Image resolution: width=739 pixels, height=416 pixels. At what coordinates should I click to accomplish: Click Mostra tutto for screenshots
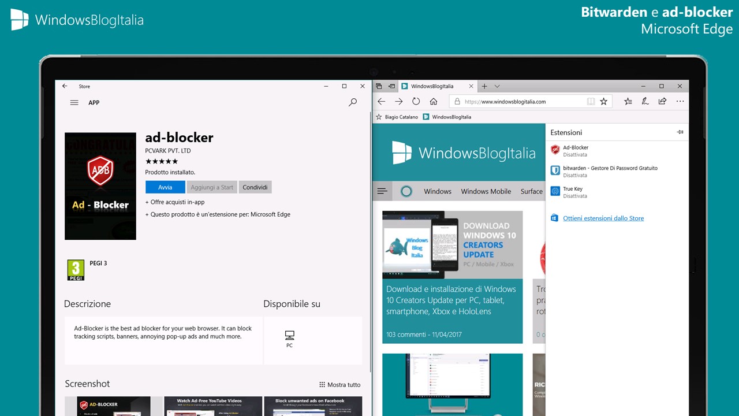pos(340,385)
